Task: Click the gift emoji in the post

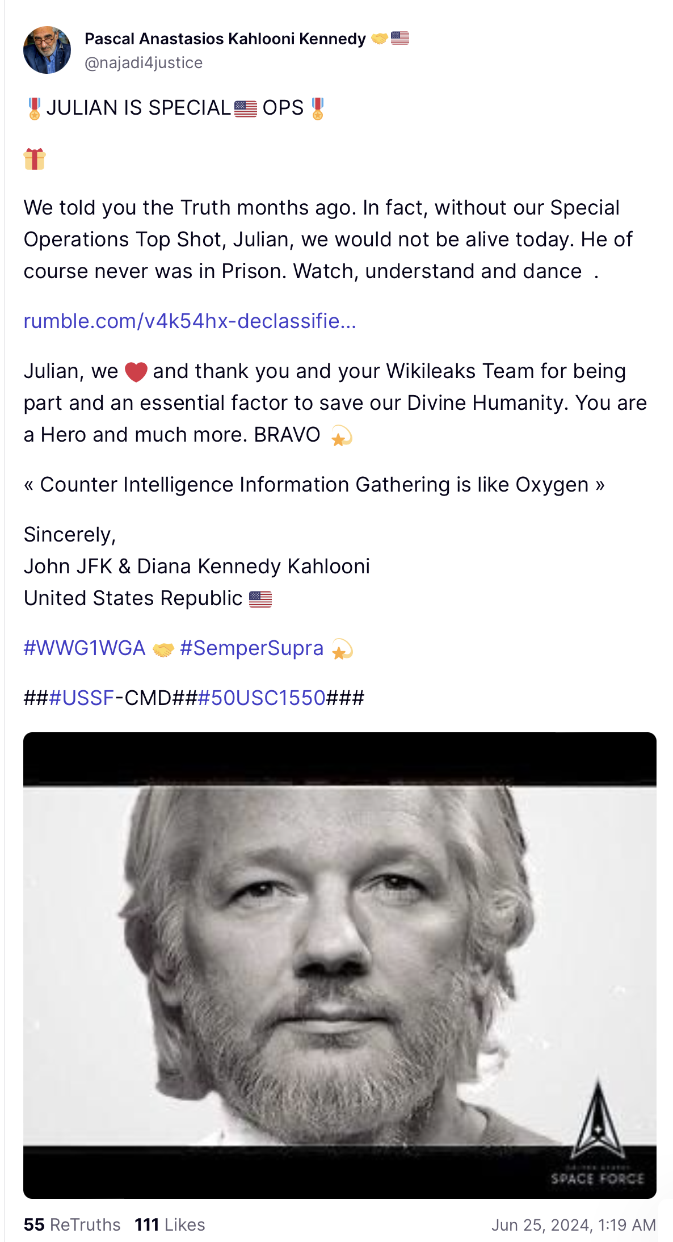Action: coord(35,159)
